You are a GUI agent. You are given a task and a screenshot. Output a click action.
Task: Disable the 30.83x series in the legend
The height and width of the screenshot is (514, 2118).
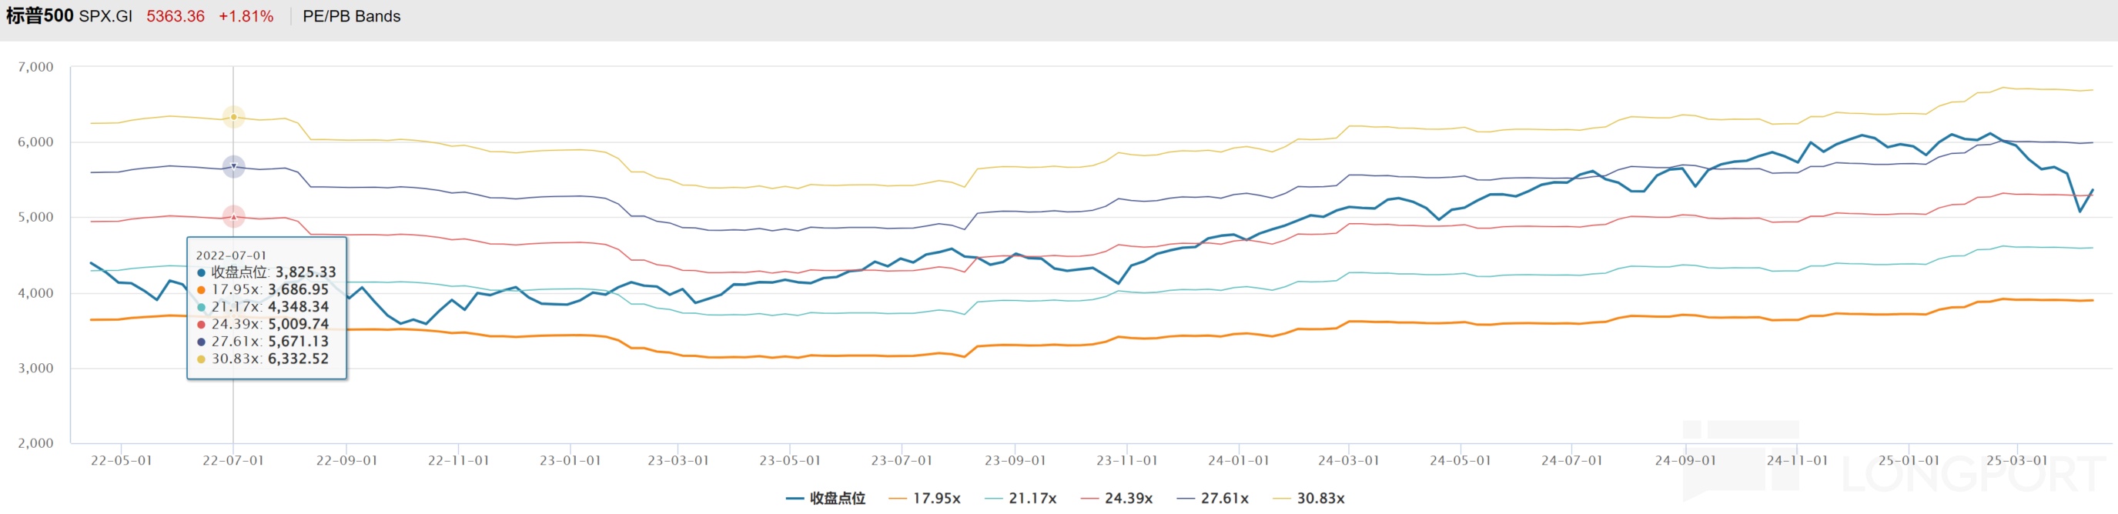pos(1310,499)
